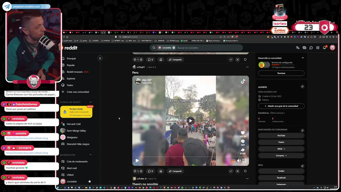
Task: Open comments on the post above Peru
Action: tap(151, 59)
